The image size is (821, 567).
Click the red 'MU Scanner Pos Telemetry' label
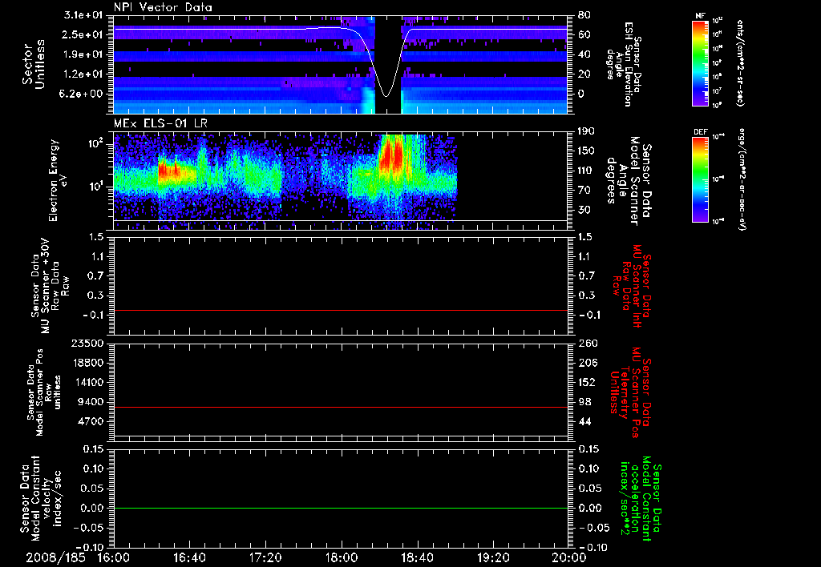coord(630,393)
